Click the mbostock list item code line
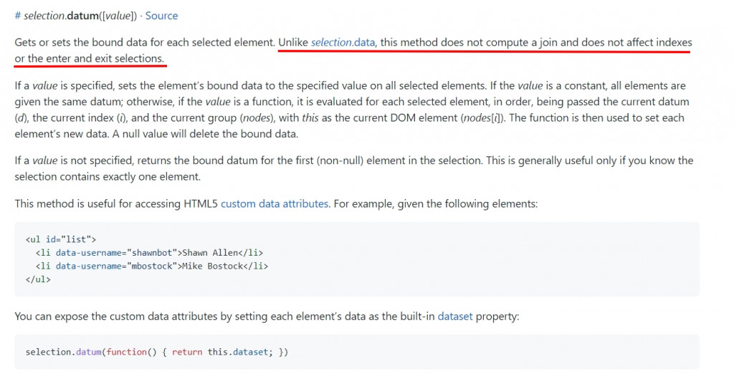The width and height of the screenshot is (734, 376). pyautogui.click(x=152, y=266)
